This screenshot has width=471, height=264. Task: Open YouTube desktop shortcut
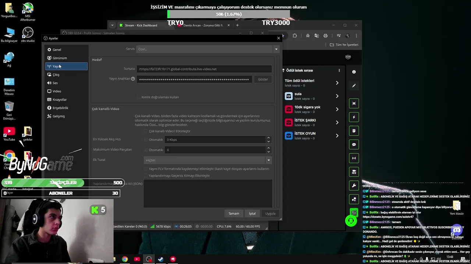coord(9,134)
